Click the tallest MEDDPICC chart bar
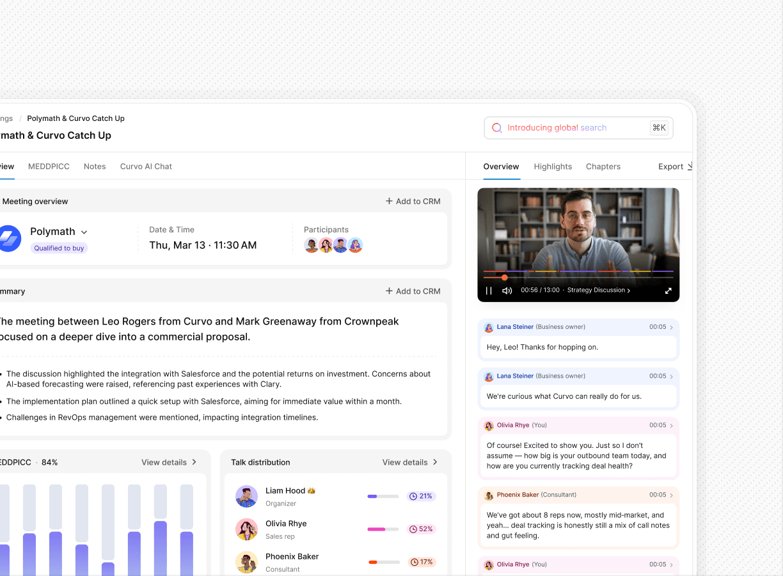This screenshot has width=783, height=576. point(161,548)
